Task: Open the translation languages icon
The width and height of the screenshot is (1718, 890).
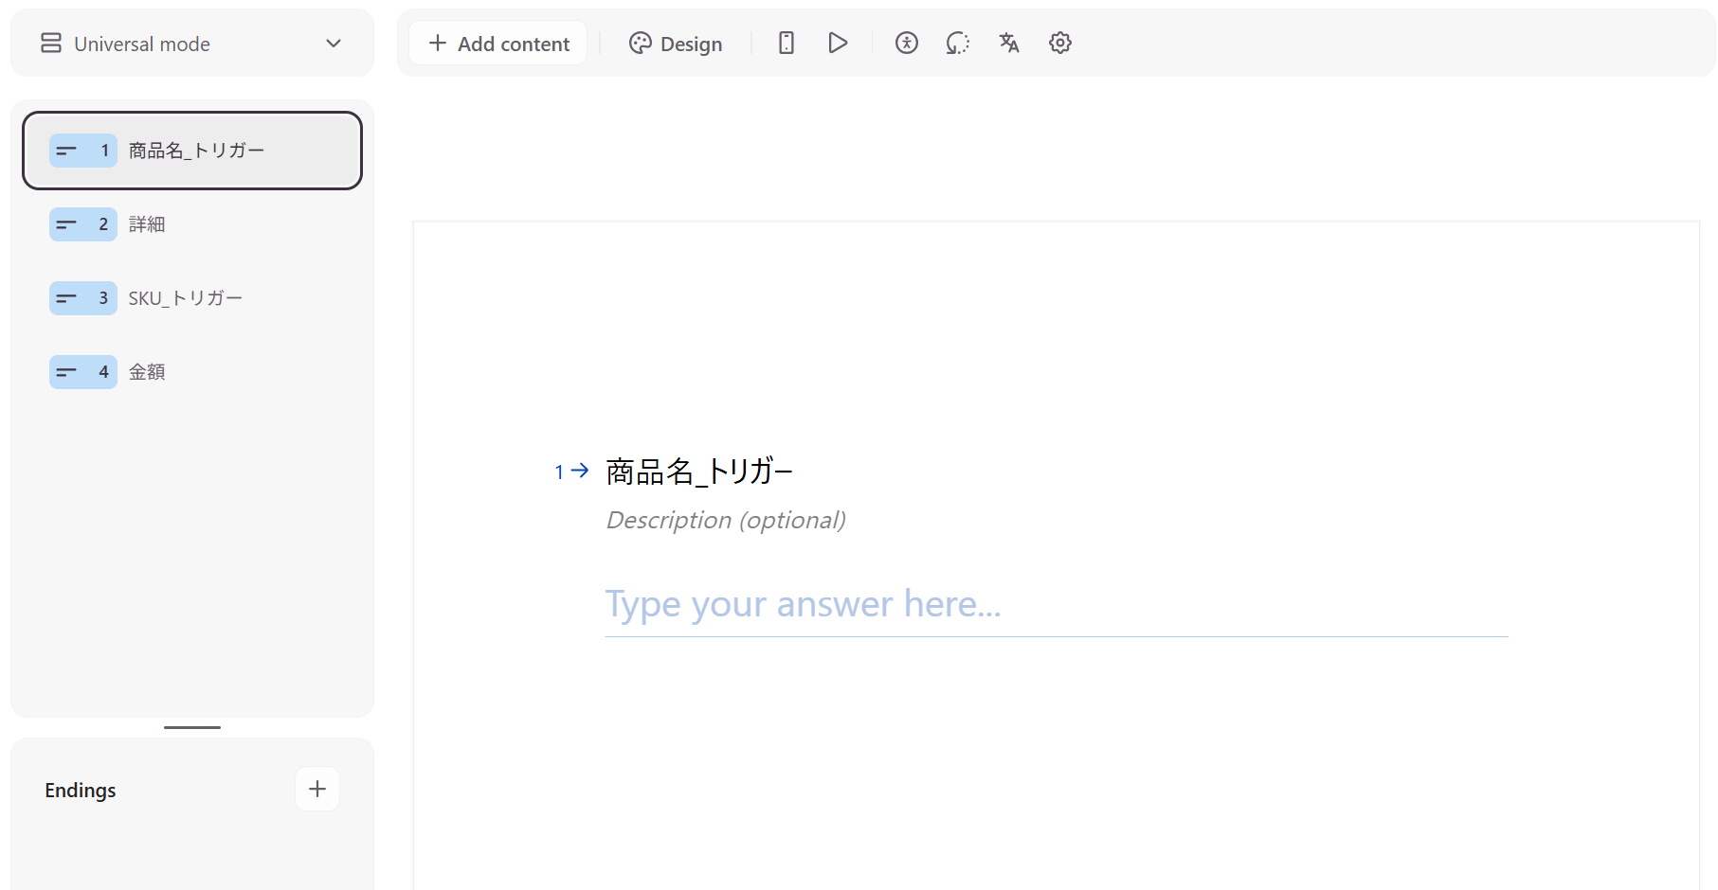Action: click(1008, 43)
